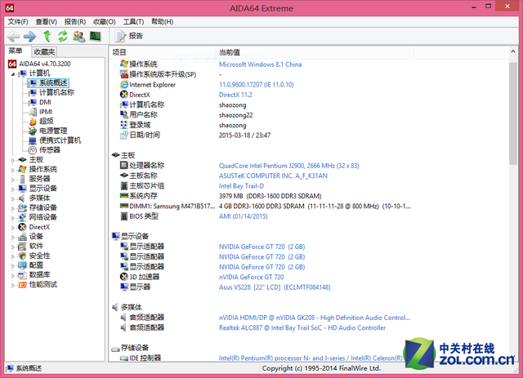Image resolution: width=523 pixels, height=378 pixels.
Task: Open Microsoft Windows 8.1 China link
Action: 260,64
